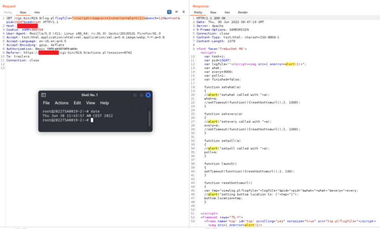The height and width of the screenshot is (229, 380).
Task: Close the Shell No. 1 window
Action: [148, 95]
